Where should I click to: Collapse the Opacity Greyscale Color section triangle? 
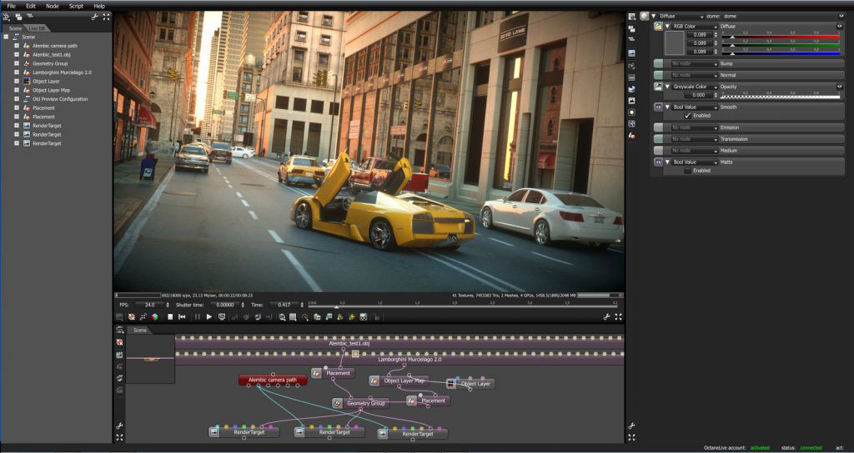(x=667, y=87)
